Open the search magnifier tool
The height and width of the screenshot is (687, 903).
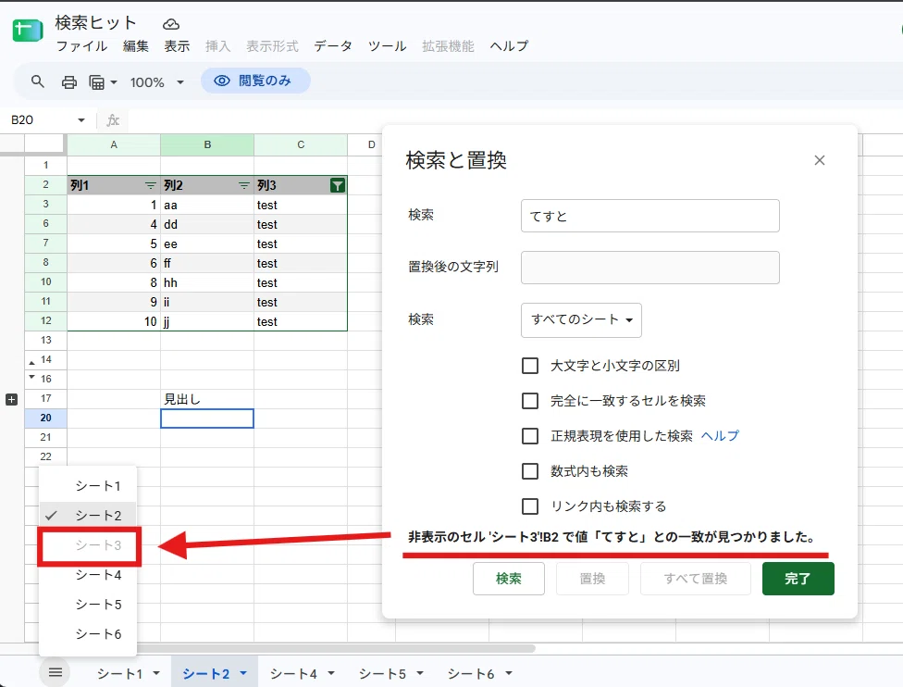tap(37, 81)
